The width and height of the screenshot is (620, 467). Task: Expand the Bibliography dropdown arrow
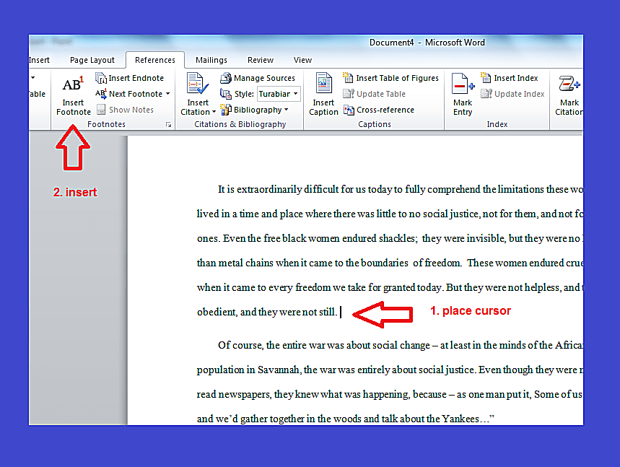pyautogui.click(x=287, y=110)
